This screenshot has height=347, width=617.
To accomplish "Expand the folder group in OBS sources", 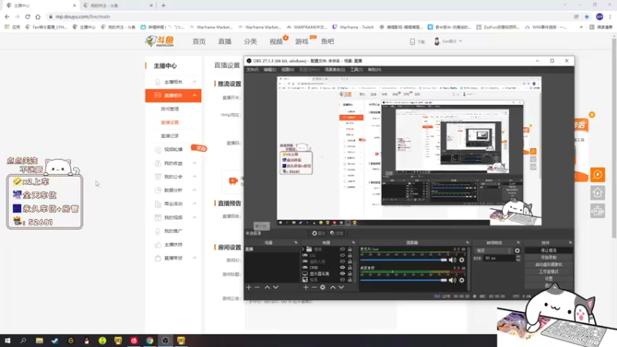I will point(303,249).
